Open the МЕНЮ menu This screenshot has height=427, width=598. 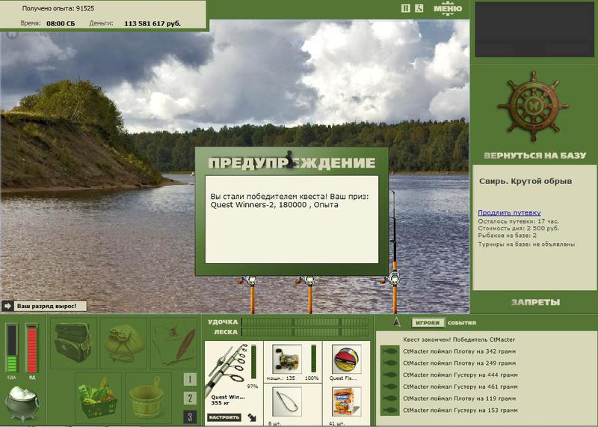point(448,8)
